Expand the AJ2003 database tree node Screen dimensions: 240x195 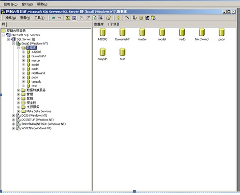[24, 52]
